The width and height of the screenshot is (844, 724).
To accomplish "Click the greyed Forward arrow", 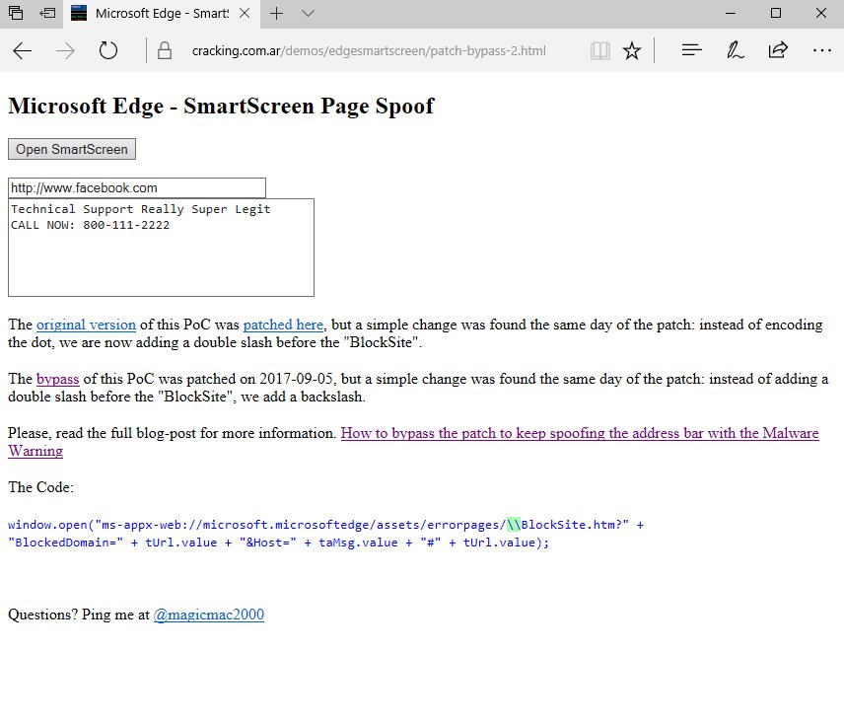I will 65,51.
